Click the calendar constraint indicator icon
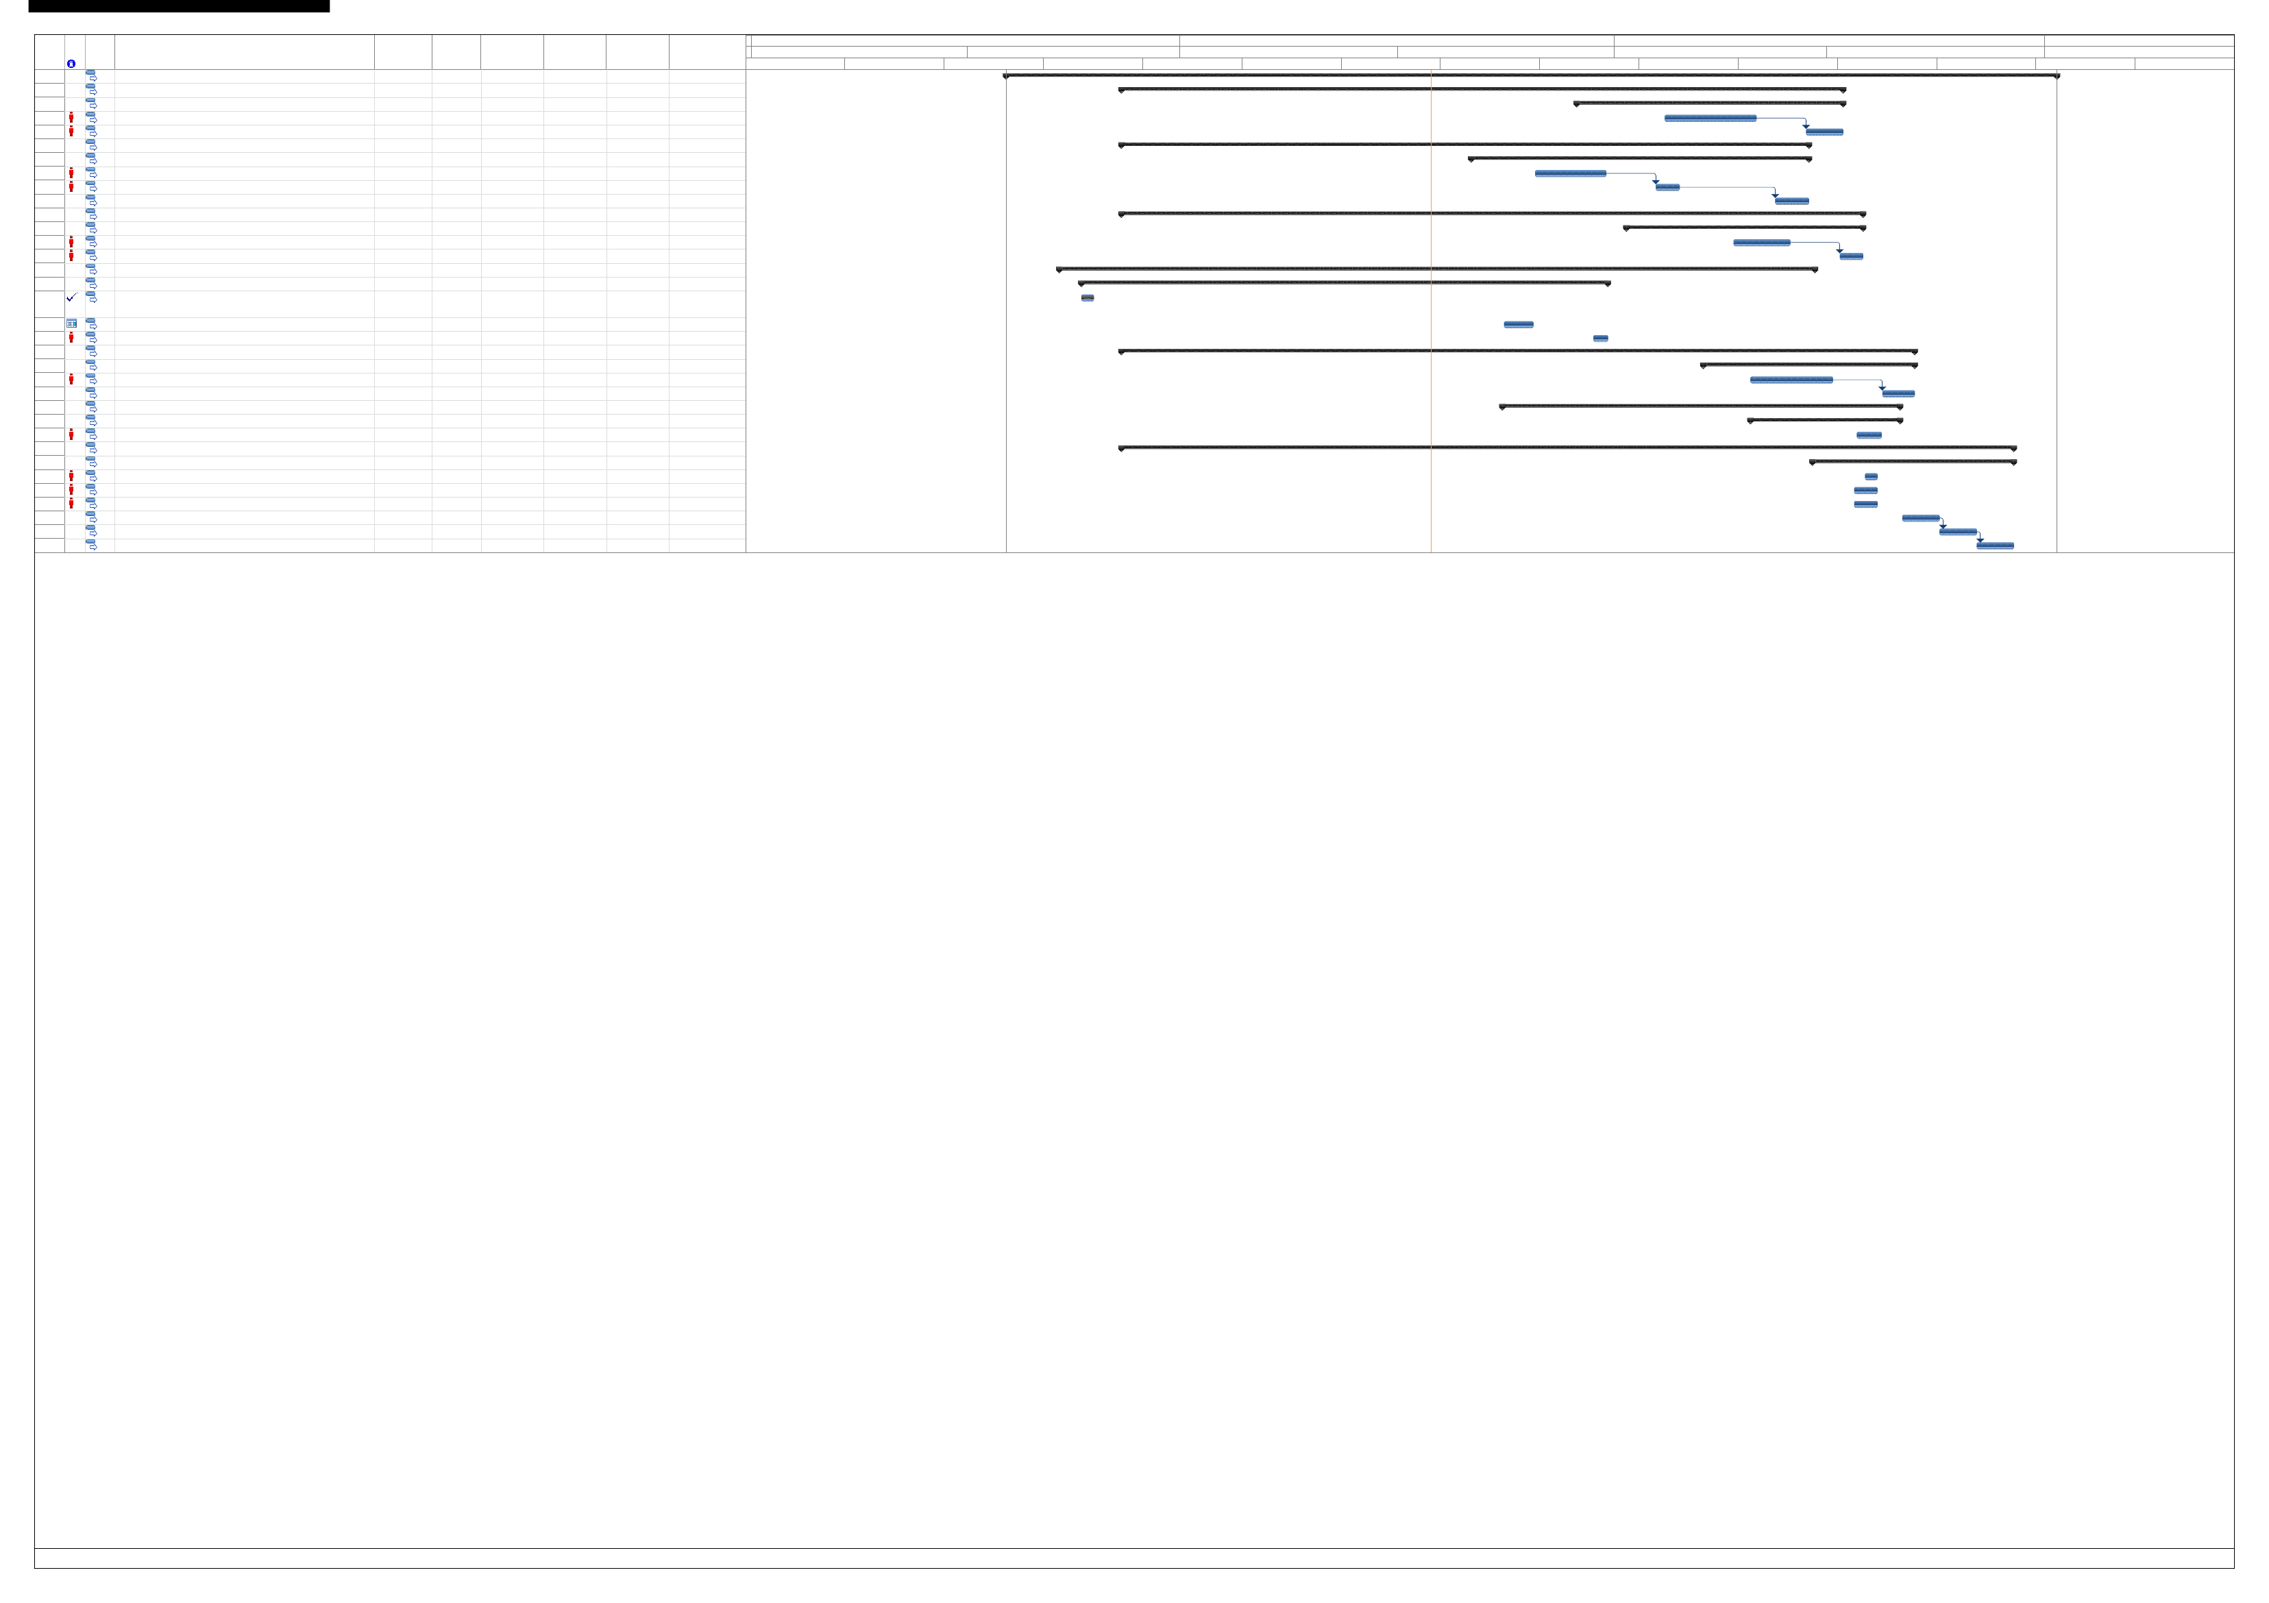 click(71, 323)
